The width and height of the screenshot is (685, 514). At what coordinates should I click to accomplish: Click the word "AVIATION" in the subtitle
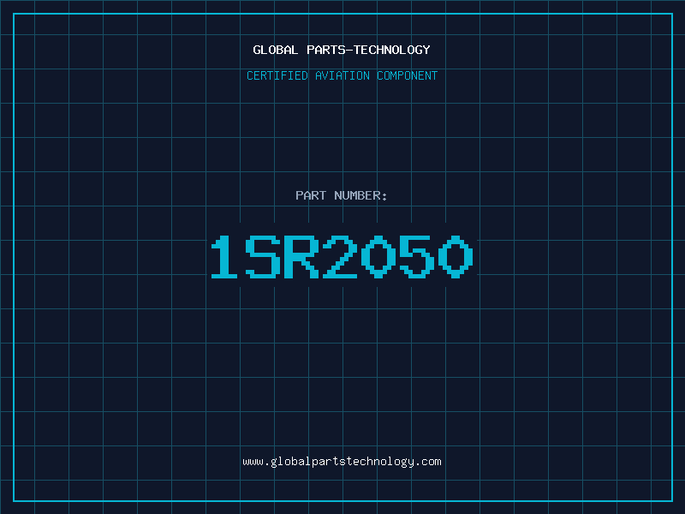click(x=342, y=75)
